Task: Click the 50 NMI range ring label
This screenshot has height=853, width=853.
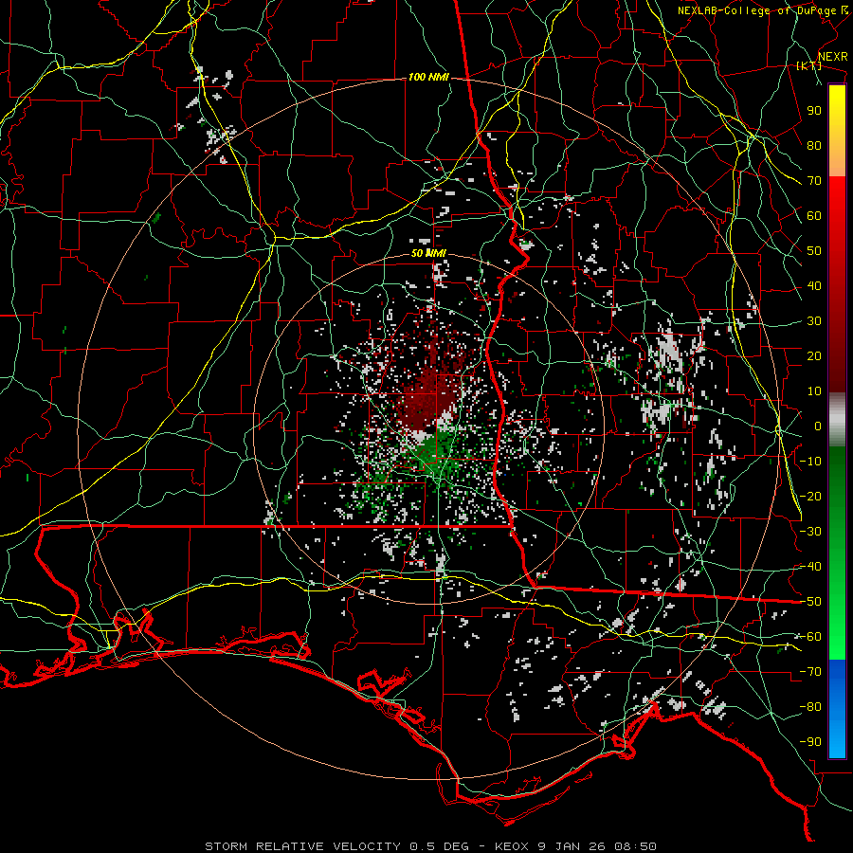Action: (x=428, y=253)
